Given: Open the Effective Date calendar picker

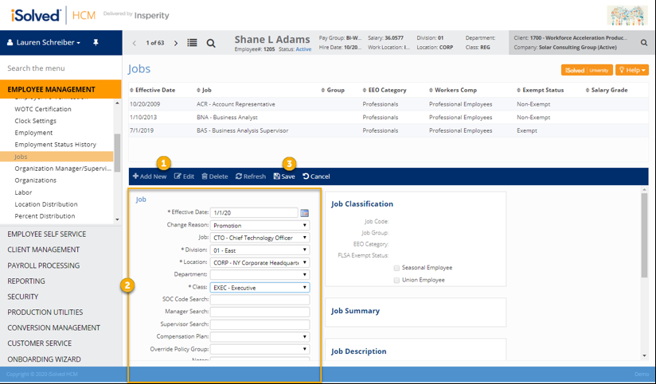Looking at the screenshot, I should click(x=305, y=213).
